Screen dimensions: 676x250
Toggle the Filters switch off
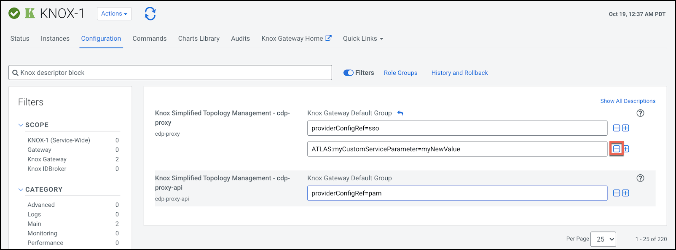pyautogui.click(x=349, y=73)
